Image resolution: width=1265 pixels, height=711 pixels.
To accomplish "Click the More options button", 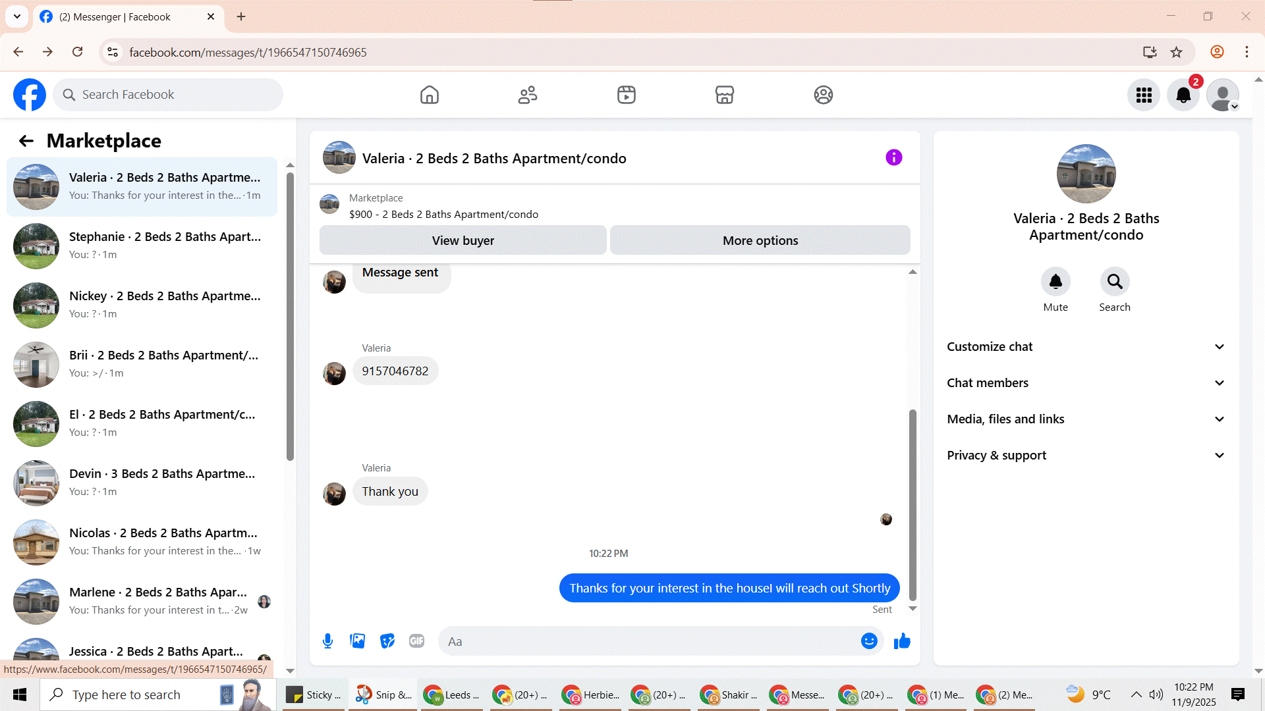I will [x=760, y=240].
